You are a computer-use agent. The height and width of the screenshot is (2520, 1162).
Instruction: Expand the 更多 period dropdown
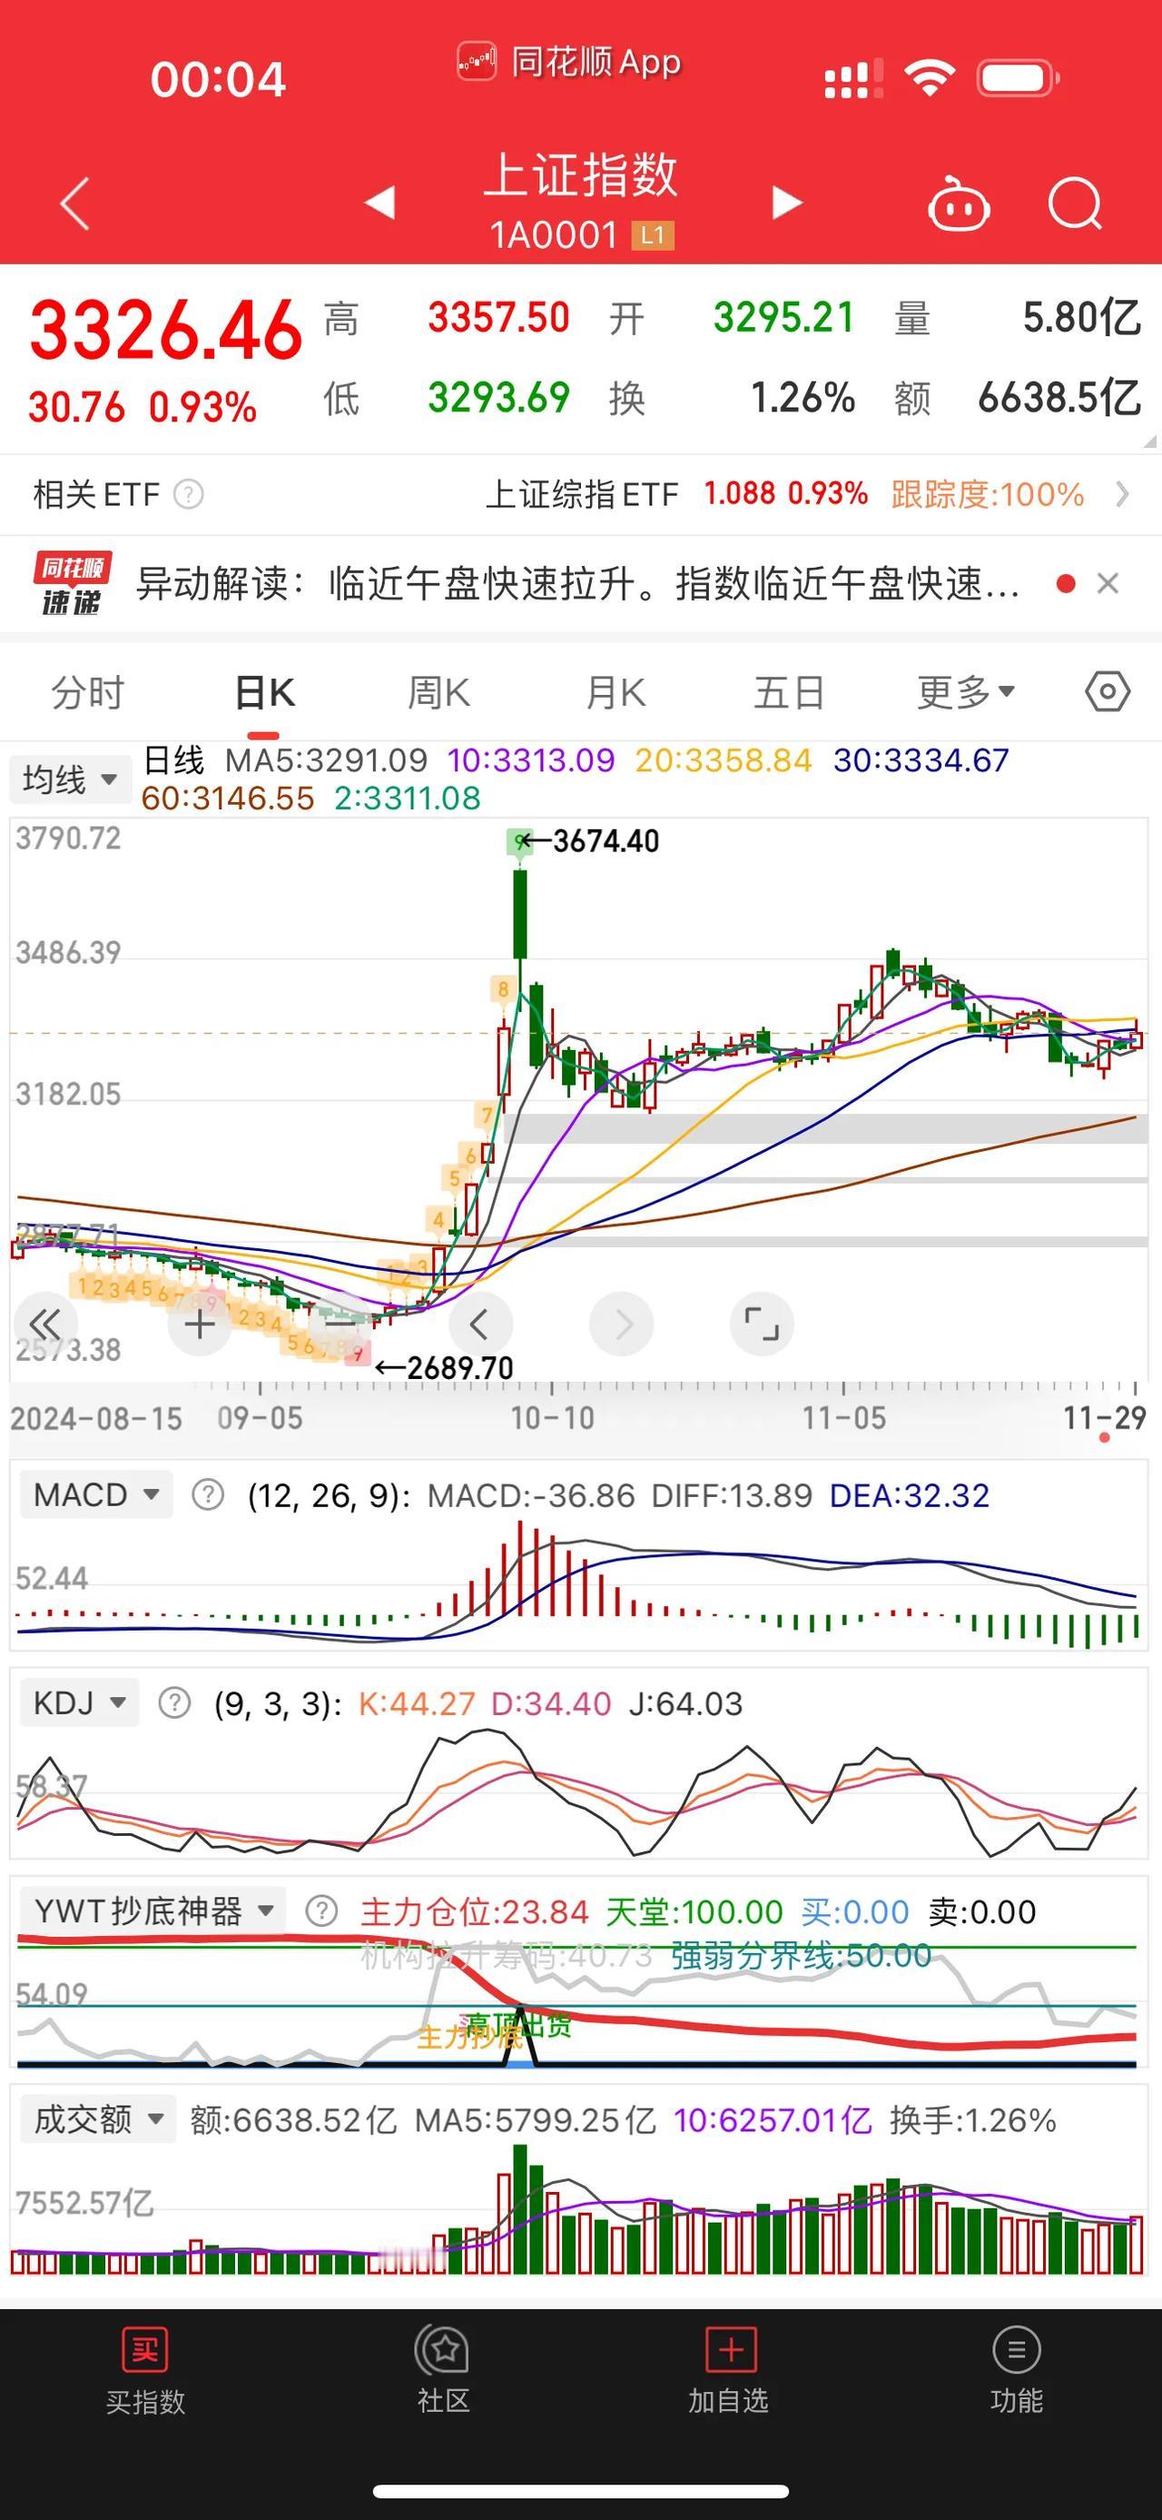[966, 692]
